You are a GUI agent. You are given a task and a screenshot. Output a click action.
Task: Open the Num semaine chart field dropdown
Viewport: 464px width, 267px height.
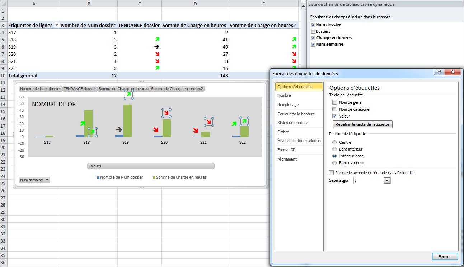coord(47,180)
